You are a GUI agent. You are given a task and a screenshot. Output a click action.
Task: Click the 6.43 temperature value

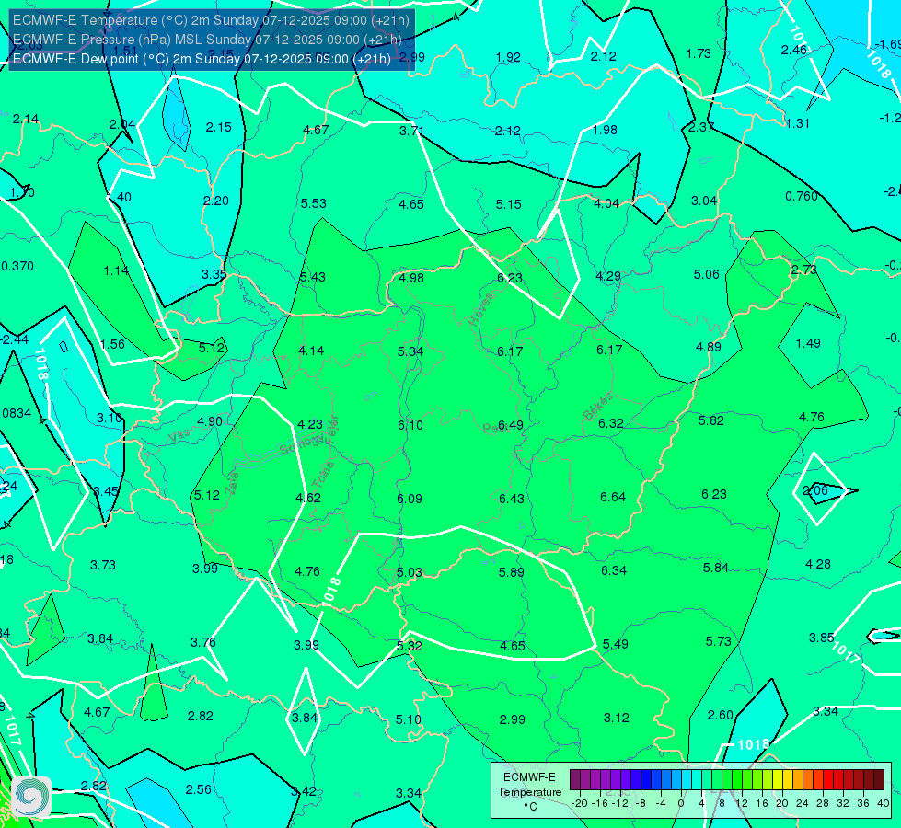(512, 499)
